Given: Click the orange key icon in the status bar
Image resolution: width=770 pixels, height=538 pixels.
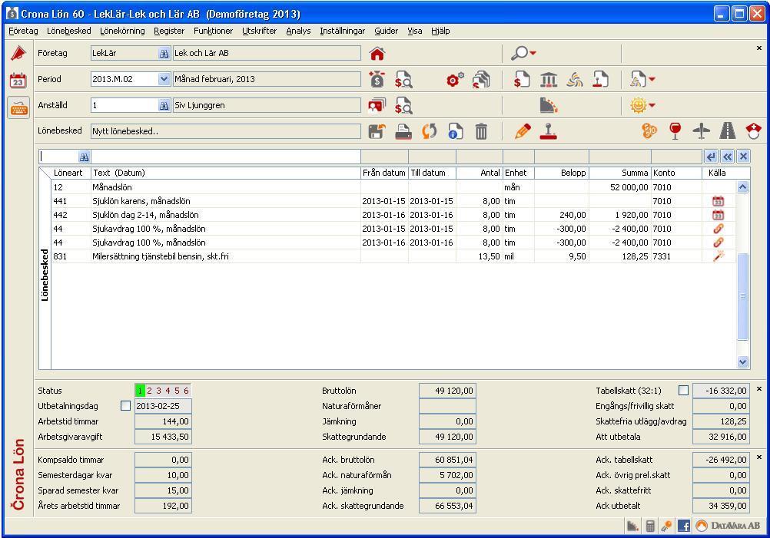Looking at the screenshot, I should tap(666, 526).
